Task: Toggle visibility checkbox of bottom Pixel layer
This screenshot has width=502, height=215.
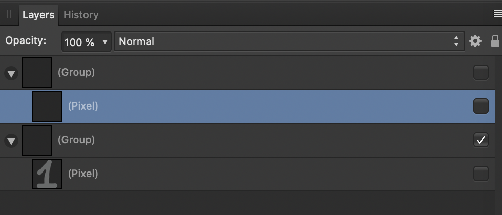Action: 481,174
